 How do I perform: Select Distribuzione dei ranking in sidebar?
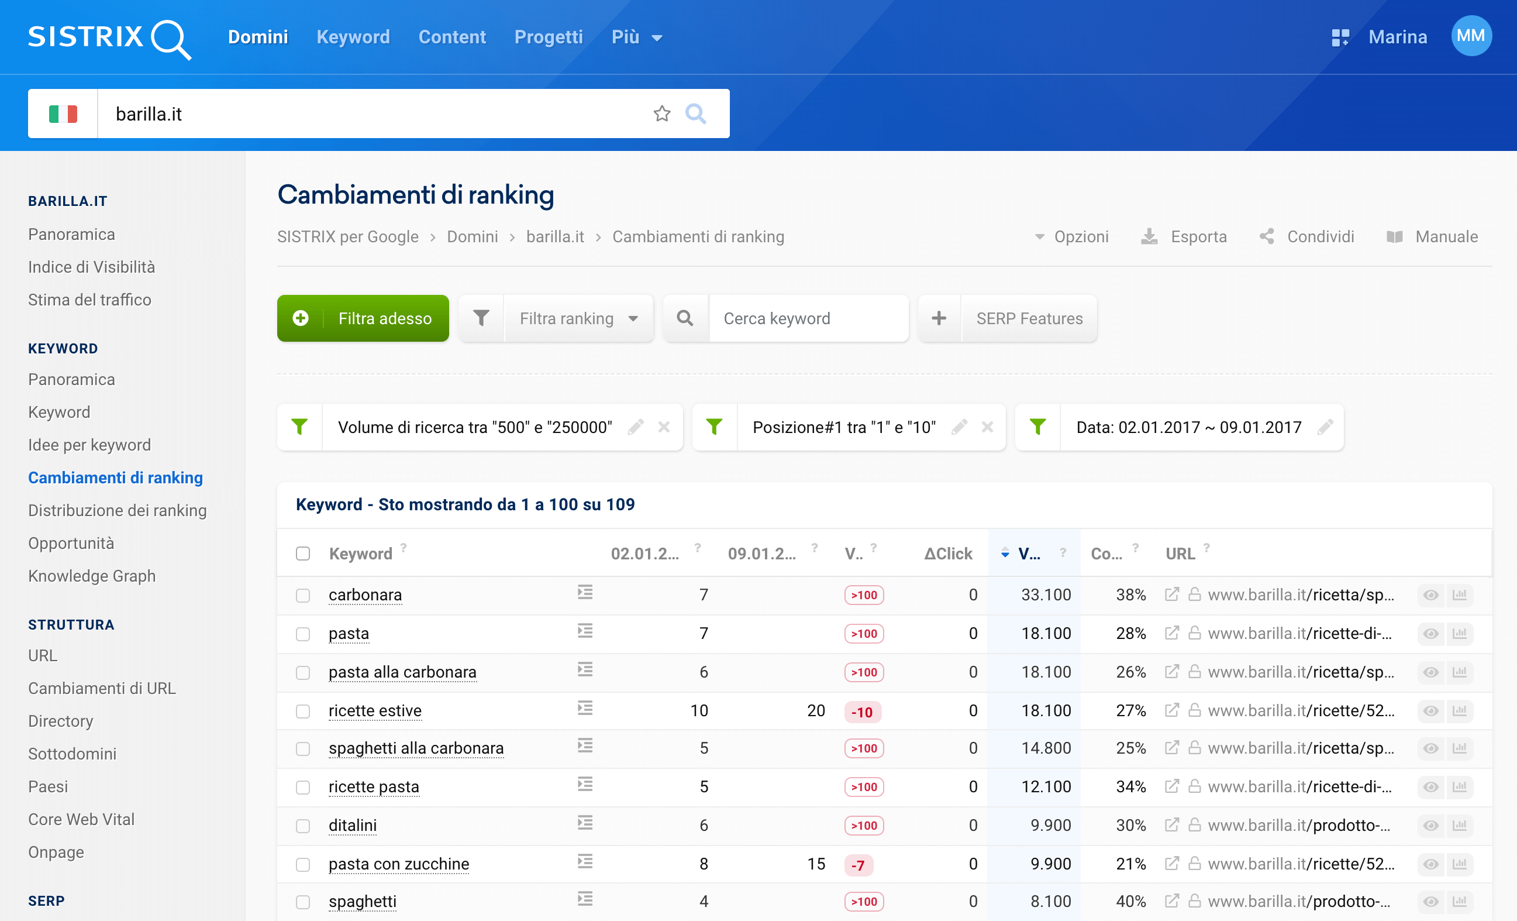pyautogui.click(x=117, y=510)
